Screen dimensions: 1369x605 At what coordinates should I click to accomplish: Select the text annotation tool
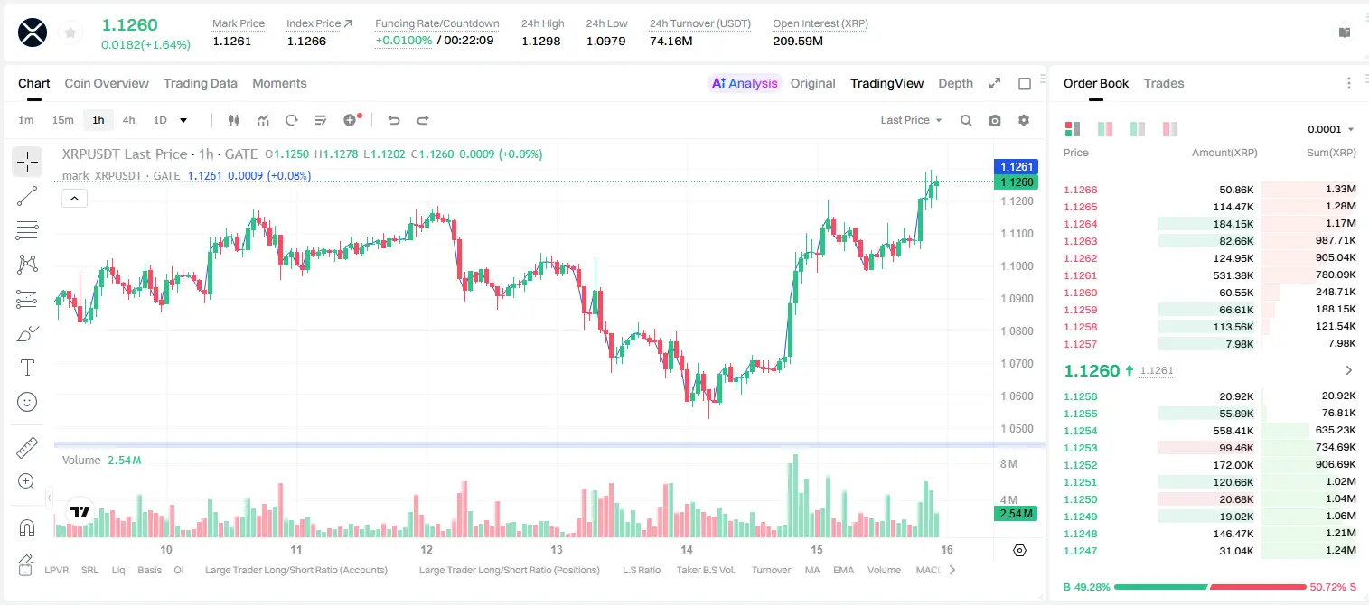[x=27, y=368]
